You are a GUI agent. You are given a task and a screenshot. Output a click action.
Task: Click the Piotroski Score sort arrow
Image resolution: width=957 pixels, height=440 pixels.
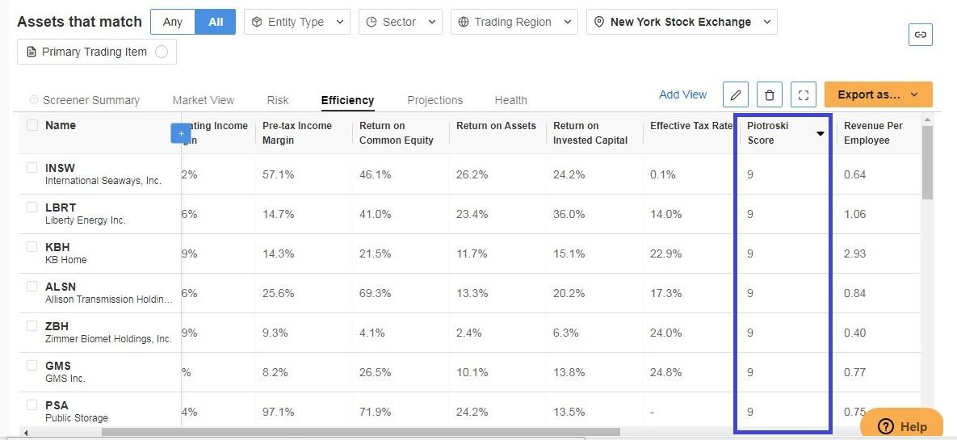[x=821, y=134]
